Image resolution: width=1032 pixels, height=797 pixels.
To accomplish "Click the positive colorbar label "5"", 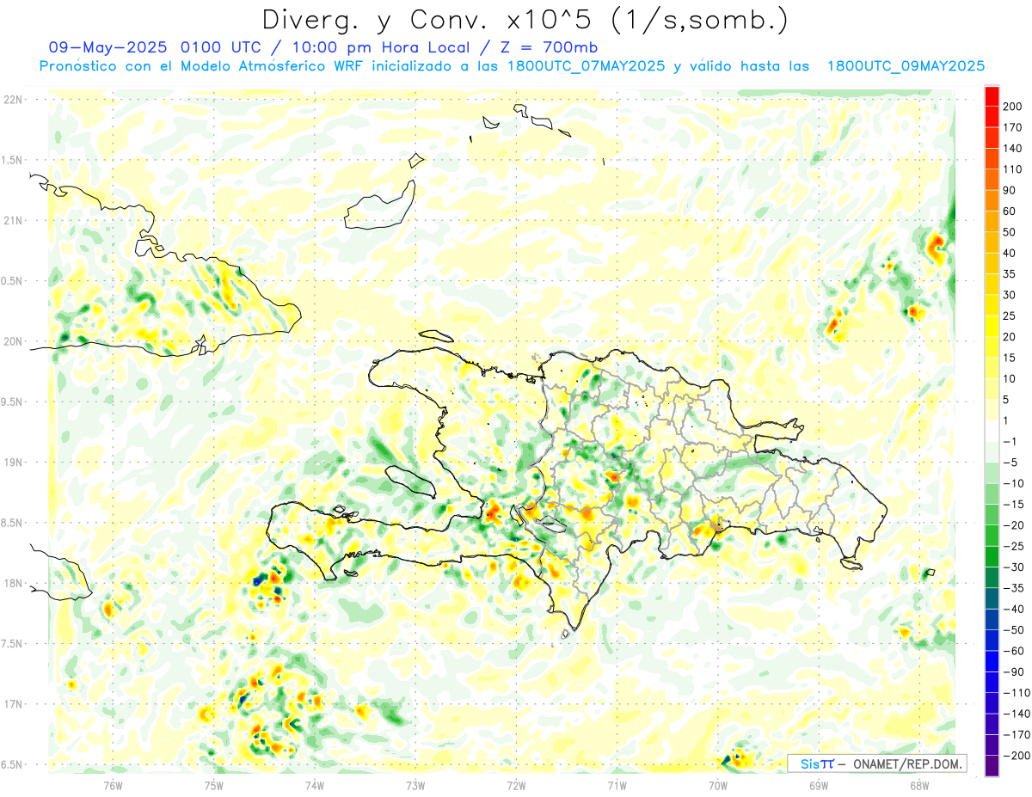I will coord(1007,400).
